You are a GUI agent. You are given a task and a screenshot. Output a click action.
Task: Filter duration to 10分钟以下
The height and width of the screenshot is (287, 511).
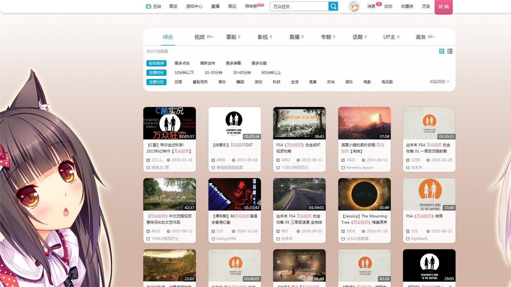(x=184, y=73)
